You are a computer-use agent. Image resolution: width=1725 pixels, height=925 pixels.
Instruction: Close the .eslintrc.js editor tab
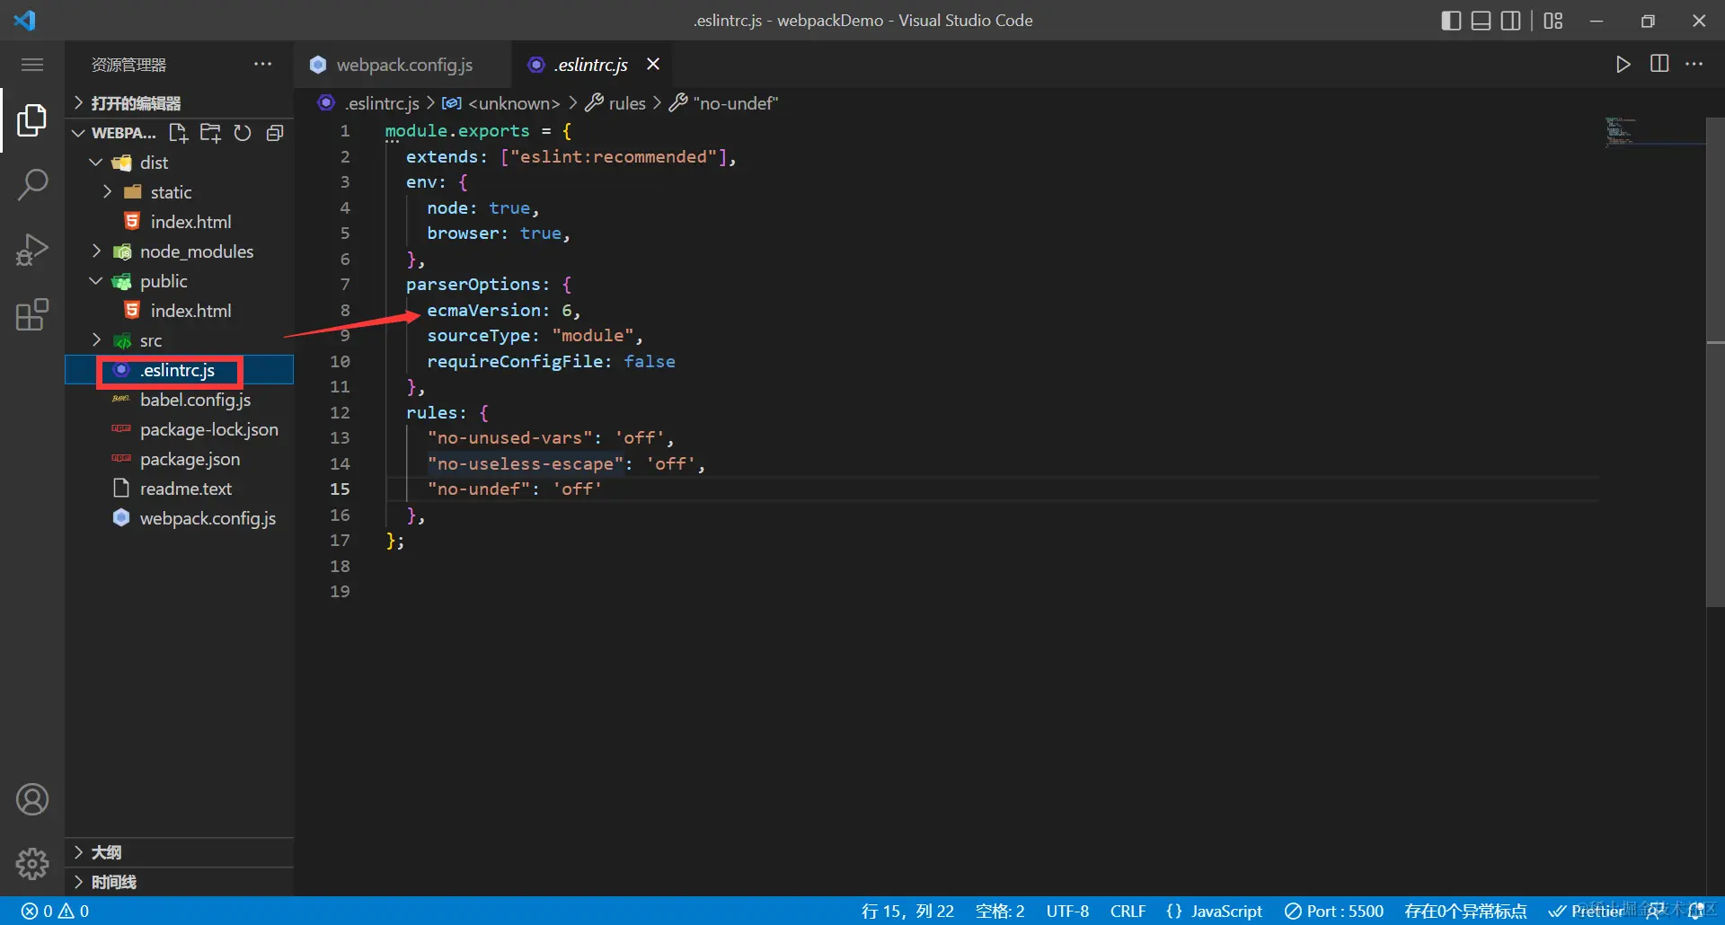653,64
